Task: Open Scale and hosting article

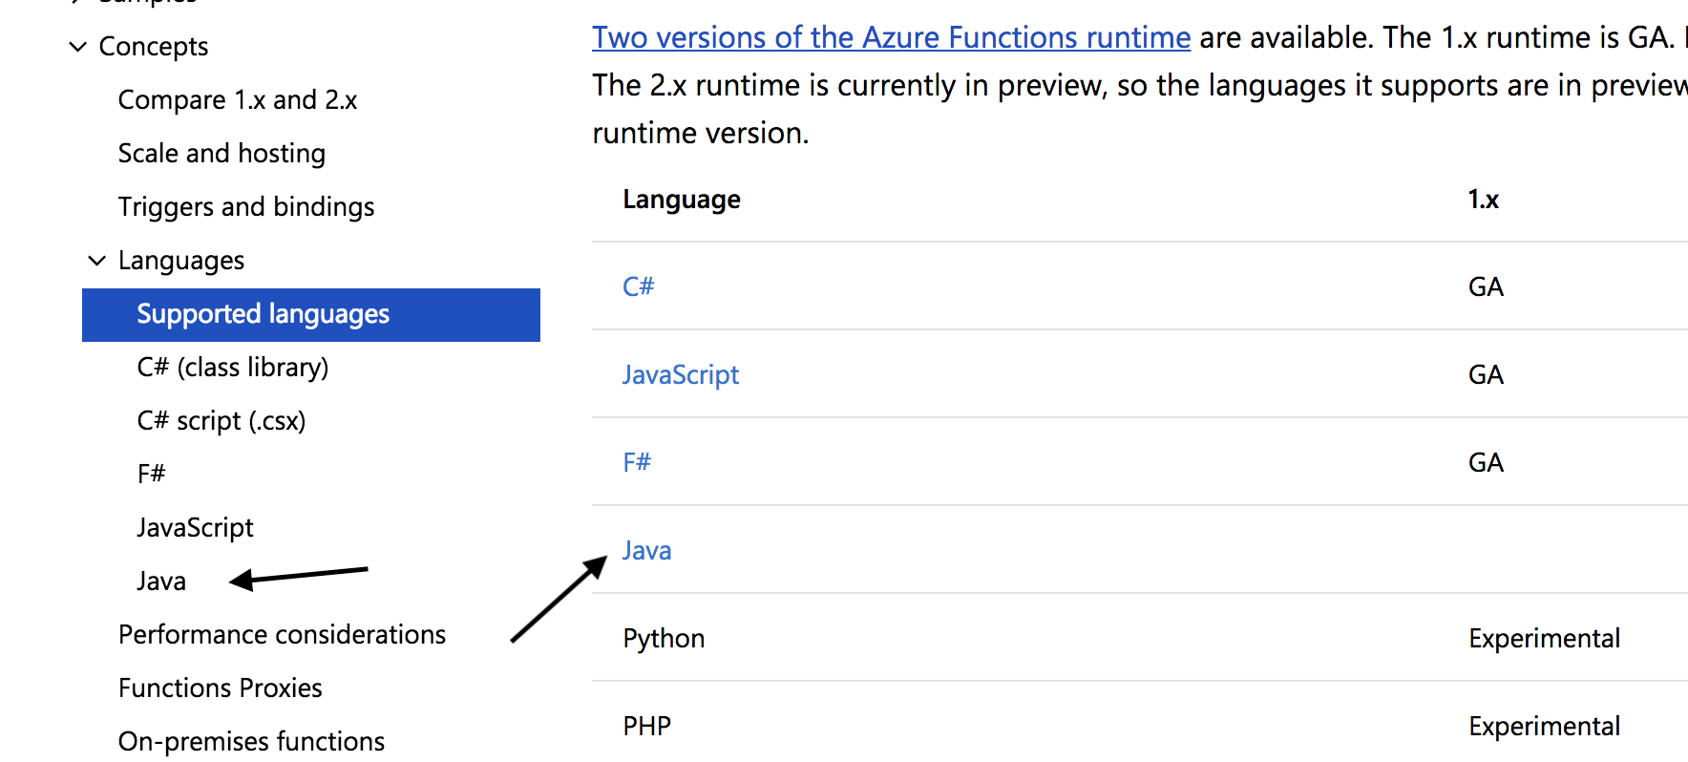Action: [x=222, y=154]
